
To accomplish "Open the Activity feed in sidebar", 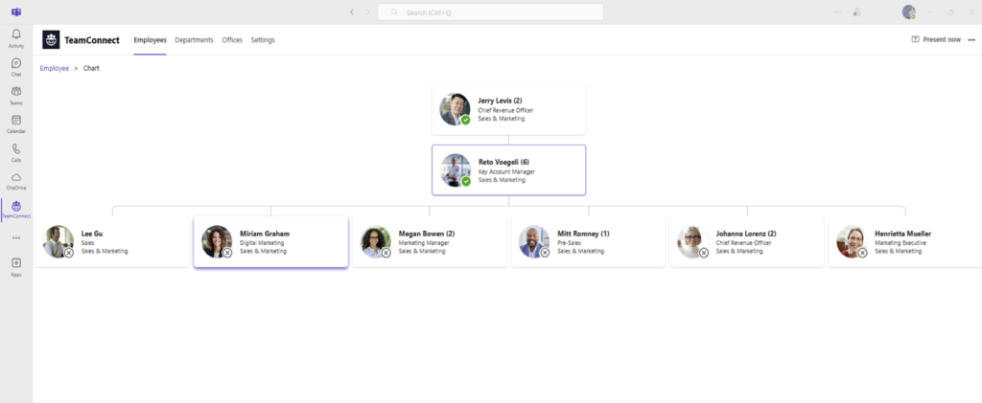I will tap(16, 38).
